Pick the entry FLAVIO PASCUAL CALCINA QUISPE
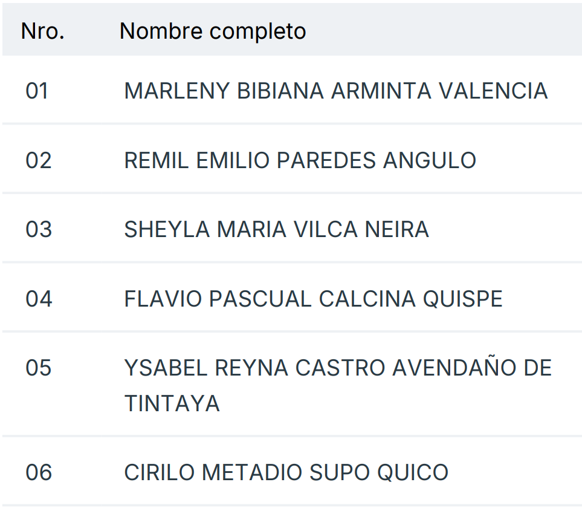Screen dimensions: 582x508 [313, 299]
